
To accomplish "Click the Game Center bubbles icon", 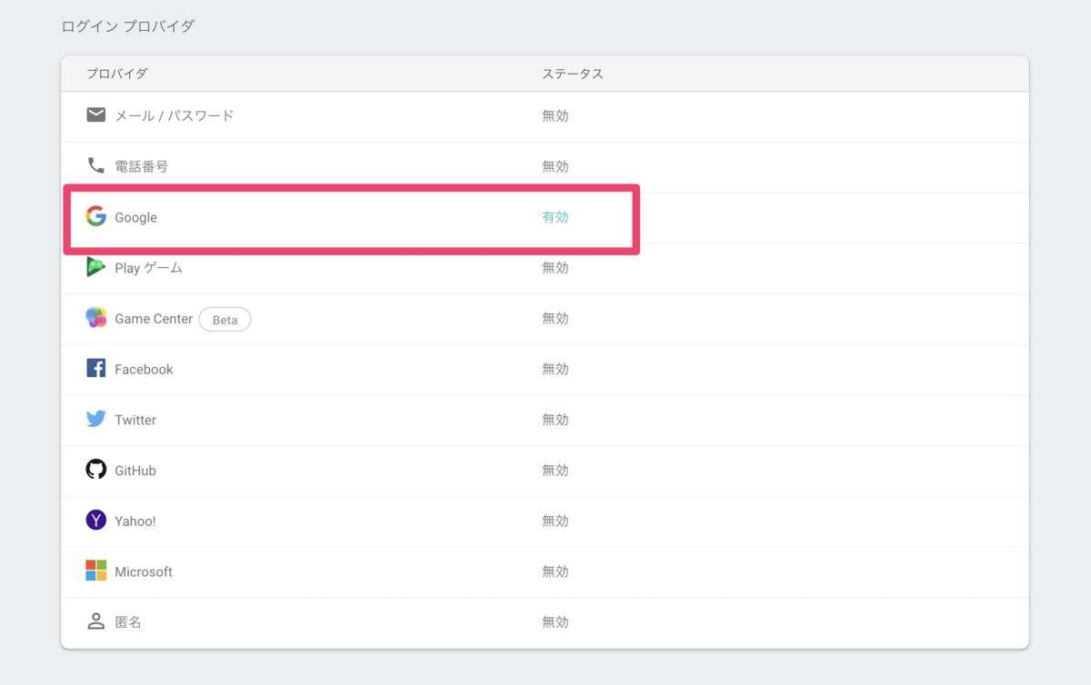I will click(x=95, y=319).
